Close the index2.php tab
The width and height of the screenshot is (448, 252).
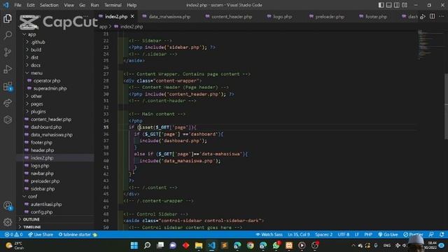tap(132, 17)
